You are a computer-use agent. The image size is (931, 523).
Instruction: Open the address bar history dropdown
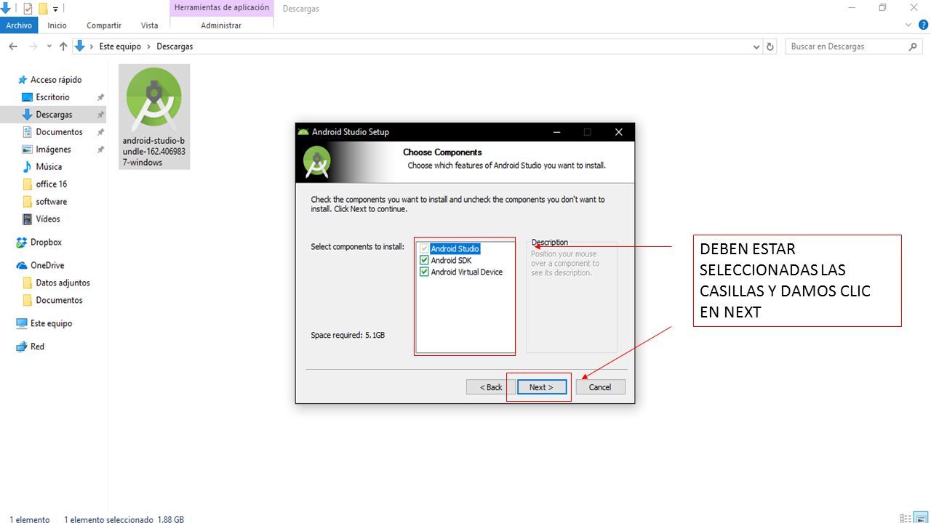click(756, 46)
